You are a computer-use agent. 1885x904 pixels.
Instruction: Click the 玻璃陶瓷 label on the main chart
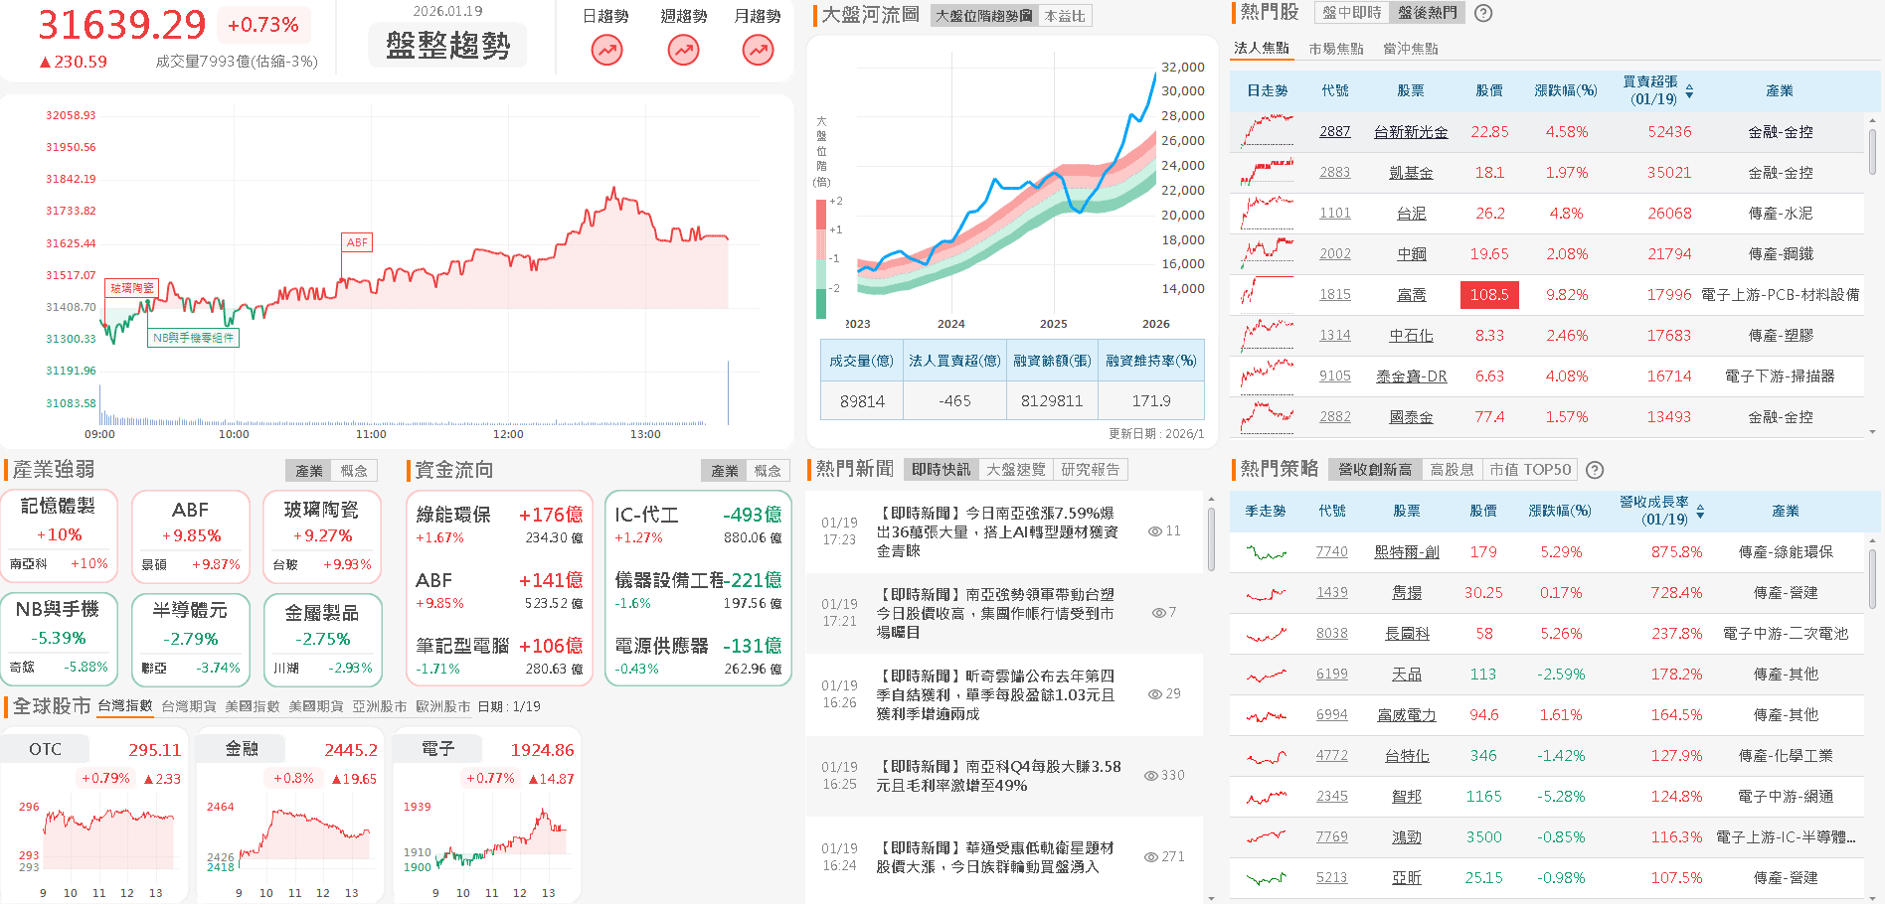click(x=134, y=288)
